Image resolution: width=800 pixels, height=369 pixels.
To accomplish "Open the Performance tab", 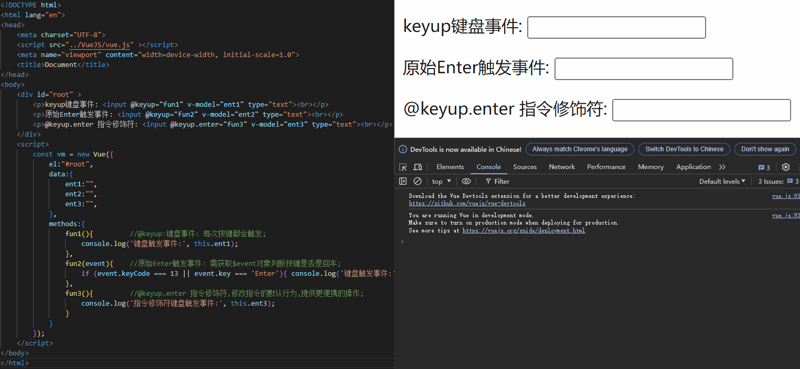I will [606, 166].
